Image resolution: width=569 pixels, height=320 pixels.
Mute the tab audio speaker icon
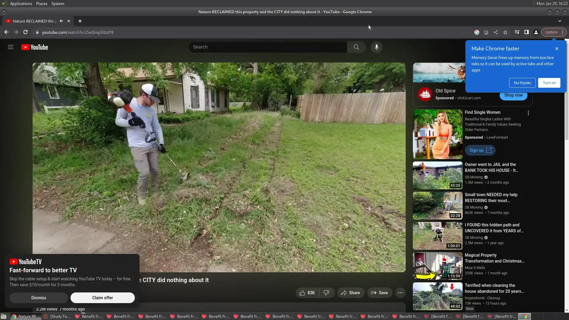61,21
